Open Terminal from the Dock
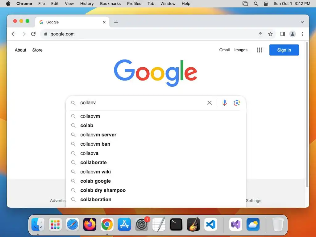316x237 pixels. (x=176, y=224)
